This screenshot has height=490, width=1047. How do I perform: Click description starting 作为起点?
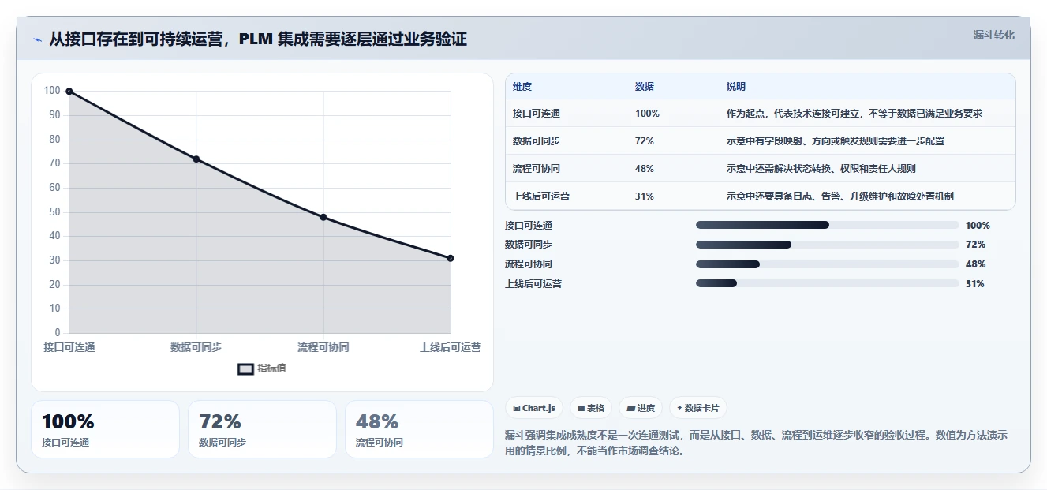854,114
